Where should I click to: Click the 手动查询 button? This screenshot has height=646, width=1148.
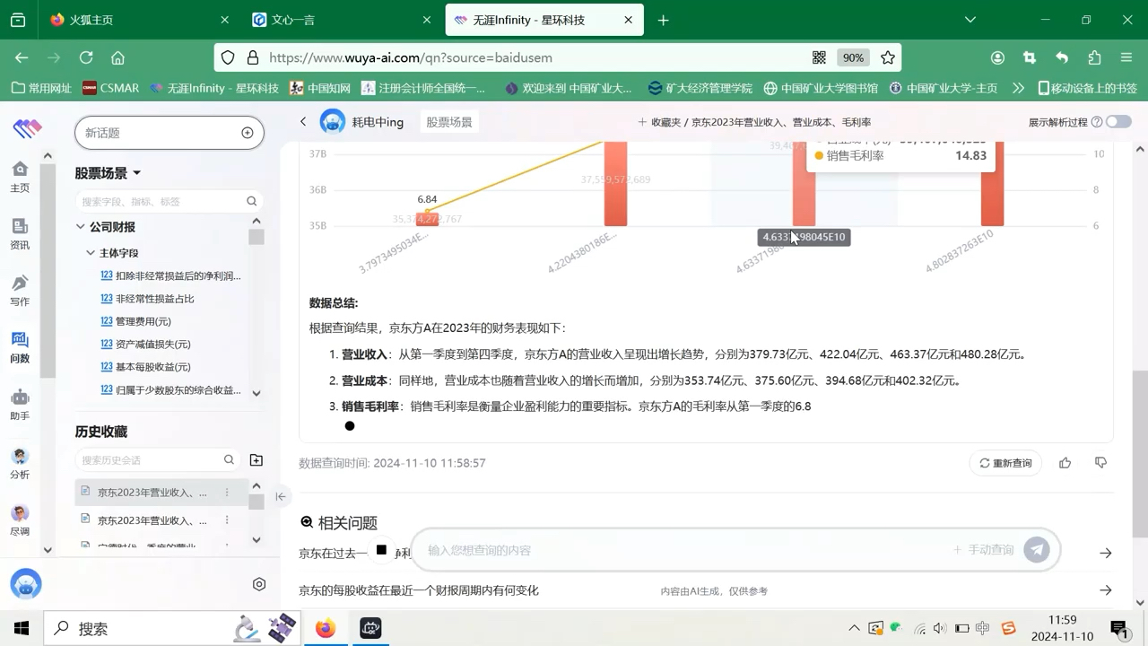pyautogui.click(x=984, y=550)
